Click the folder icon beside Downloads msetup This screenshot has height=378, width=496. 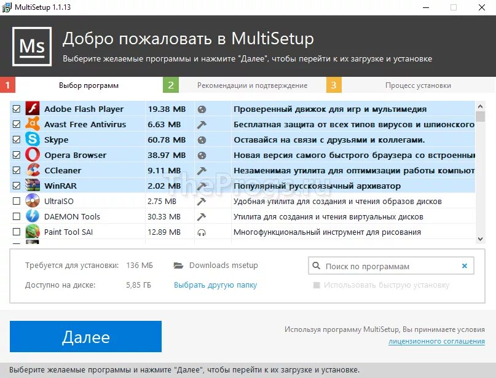point(178,266)
